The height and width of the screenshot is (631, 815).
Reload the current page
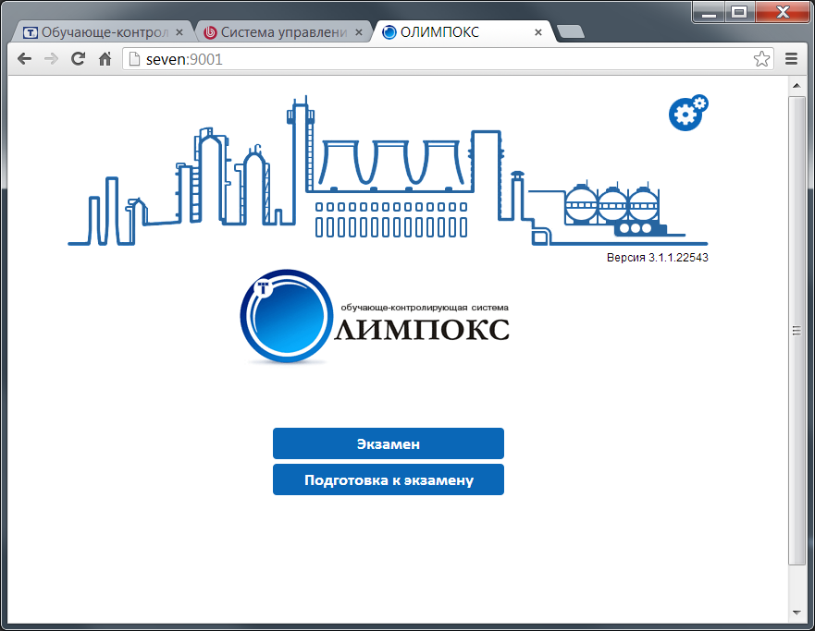pyautogui.click(x=78, y=59)
